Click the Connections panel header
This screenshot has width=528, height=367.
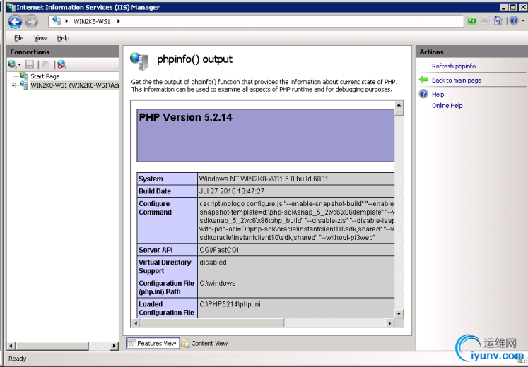point(63,52)
